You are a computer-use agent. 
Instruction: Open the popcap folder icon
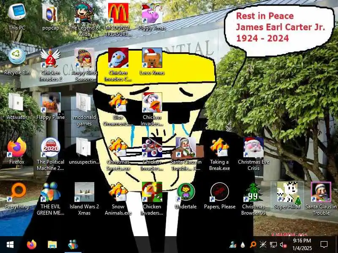click(x=50, y=17)
